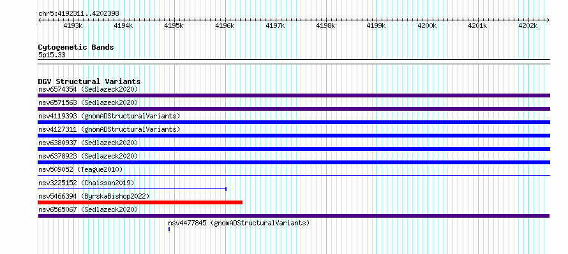The image size is (568, 254).
Task: Click the ruler's left arrowhead
Action: 40,20
